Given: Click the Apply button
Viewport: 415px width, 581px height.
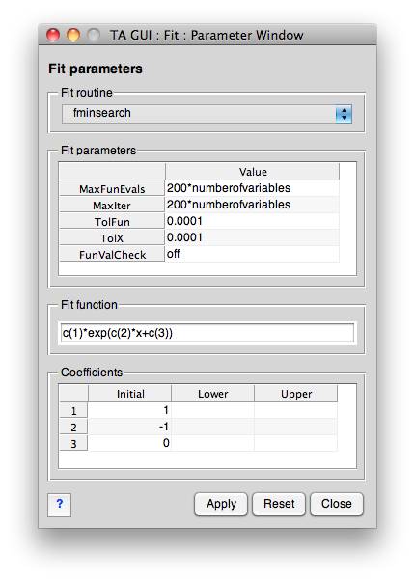Looking at the screenshot, I should [x=221, y=504].
